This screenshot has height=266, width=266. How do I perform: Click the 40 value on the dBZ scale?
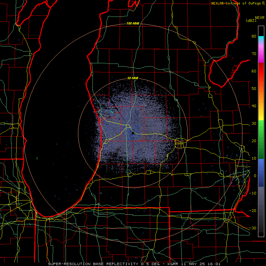(254, 106)
